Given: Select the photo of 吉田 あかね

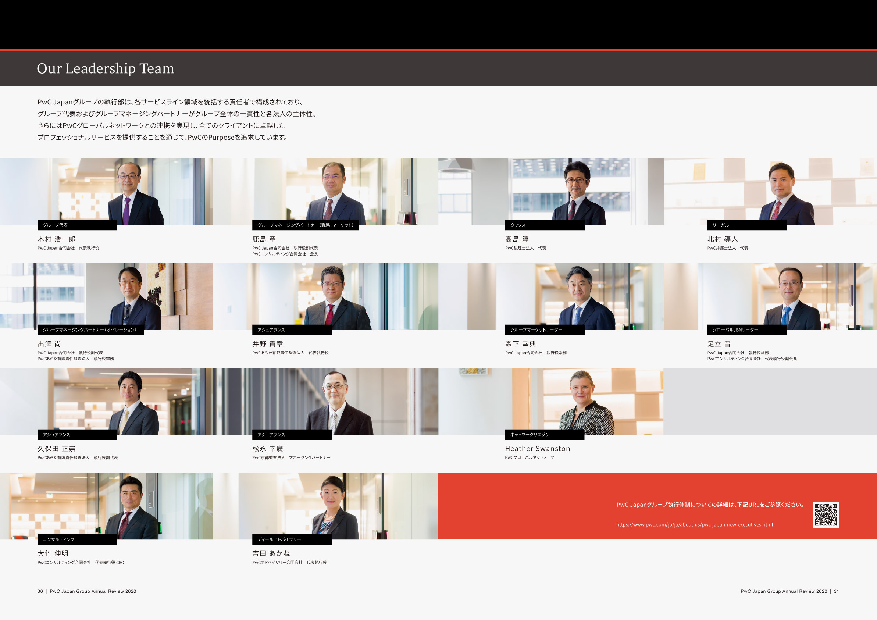Looking at the screenshot, I should (x=325, y=506).
